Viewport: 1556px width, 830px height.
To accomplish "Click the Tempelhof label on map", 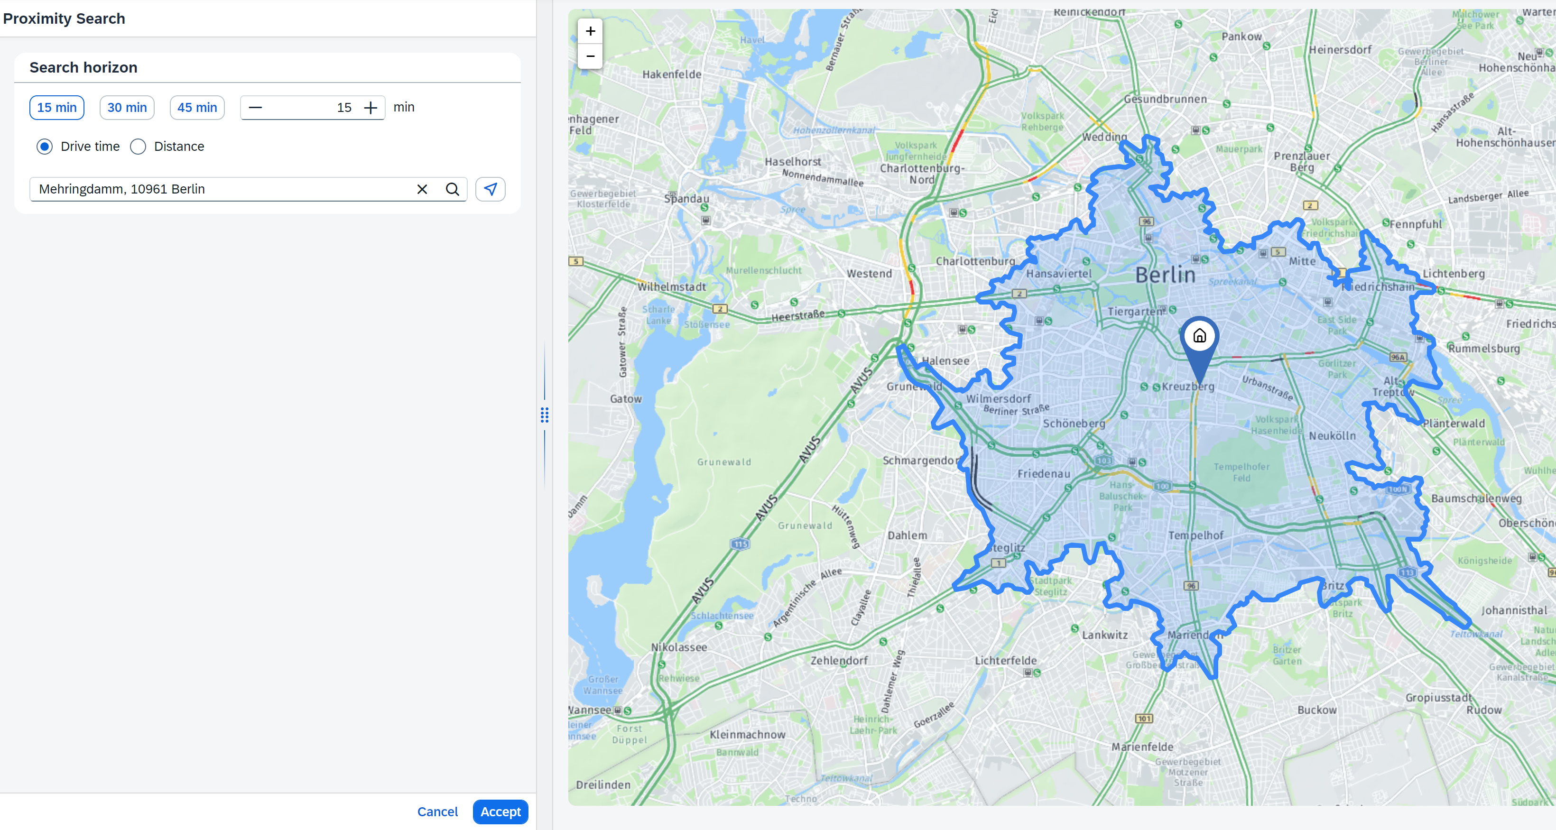I will pyautogui.click(x=1195, y=535).
